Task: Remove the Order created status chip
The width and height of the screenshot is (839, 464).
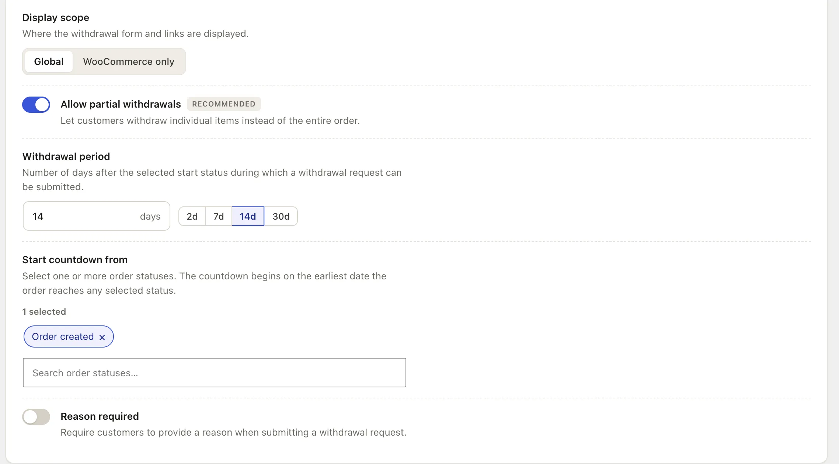Action: point(102,337)
